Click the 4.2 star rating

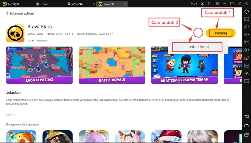click(x=30, y=41)
